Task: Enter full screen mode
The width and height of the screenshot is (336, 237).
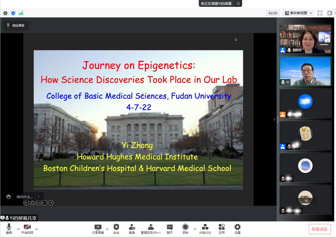Action: coord(320,13)
